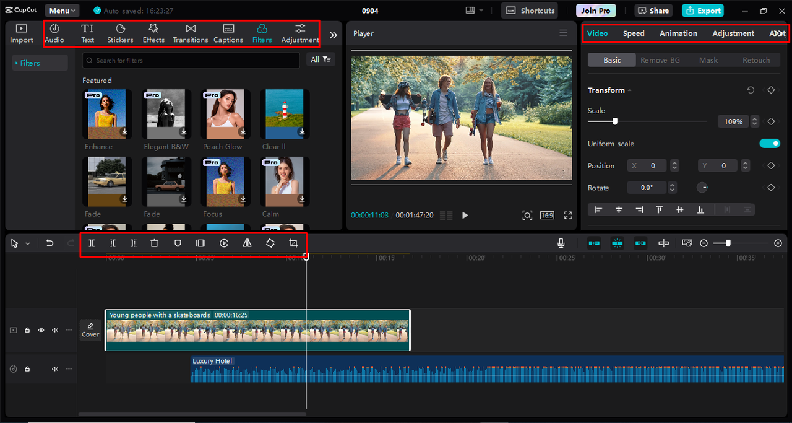The image size is (792, 423).
Task: Switch to the Text tab
Action: [x=88, y=33]
